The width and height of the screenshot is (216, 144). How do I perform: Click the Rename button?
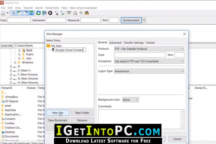pos(82,120)
